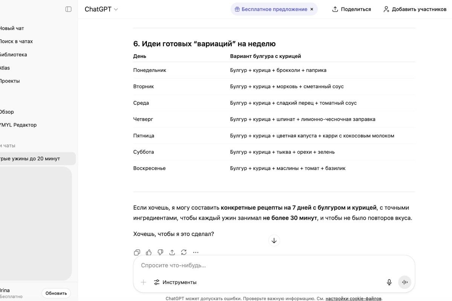The width and height of the screenshot is (452, 301).
Task: Activate the microphone for voice input
Action: pos(389,282)
